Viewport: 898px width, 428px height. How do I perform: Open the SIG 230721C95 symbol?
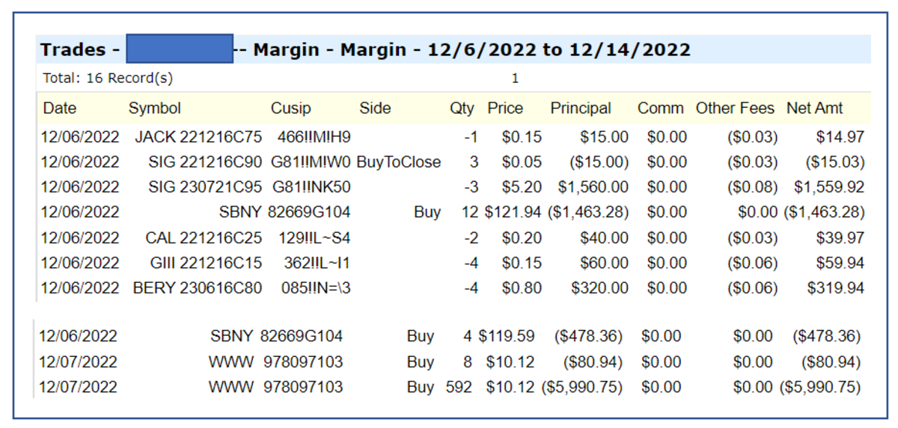(x=205, y=187)
